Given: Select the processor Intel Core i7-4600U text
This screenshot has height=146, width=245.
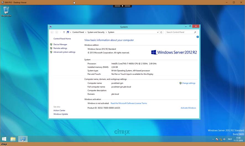Looking at the screenshot, I should pyautogui.click(x=134, y=64).
